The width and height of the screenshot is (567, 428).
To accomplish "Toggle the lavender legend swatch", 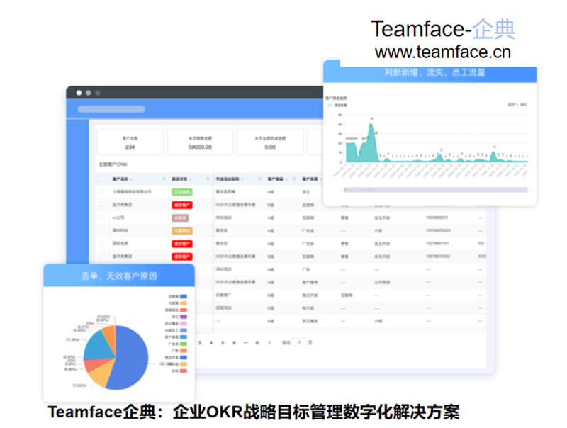I will pos(184,324).
